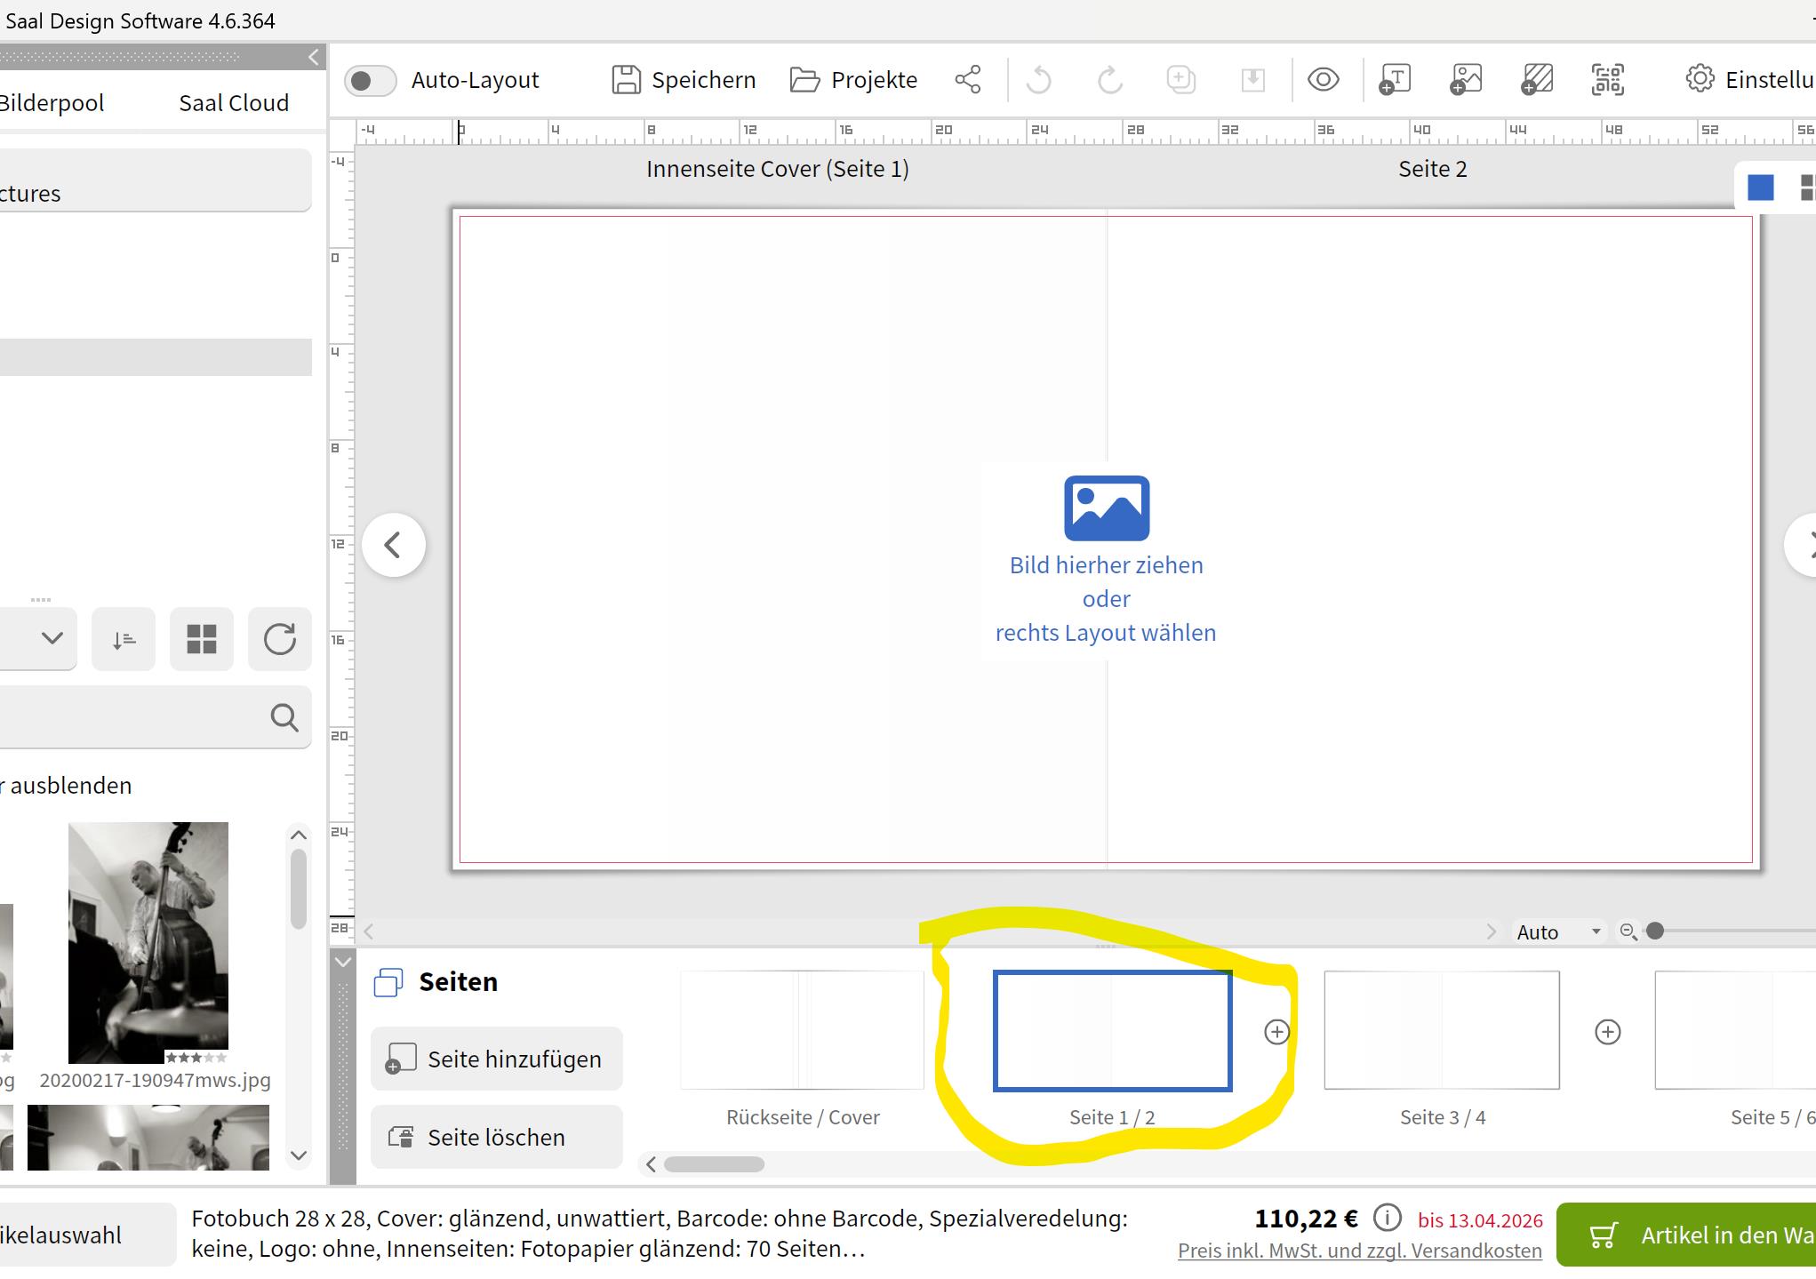
Task: Open the Auto zoom dropdown
Action: click(1558, 931)
